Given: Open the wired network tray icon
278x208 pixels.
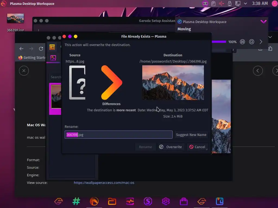Looking at the screenshot, I should click(238, 4).
